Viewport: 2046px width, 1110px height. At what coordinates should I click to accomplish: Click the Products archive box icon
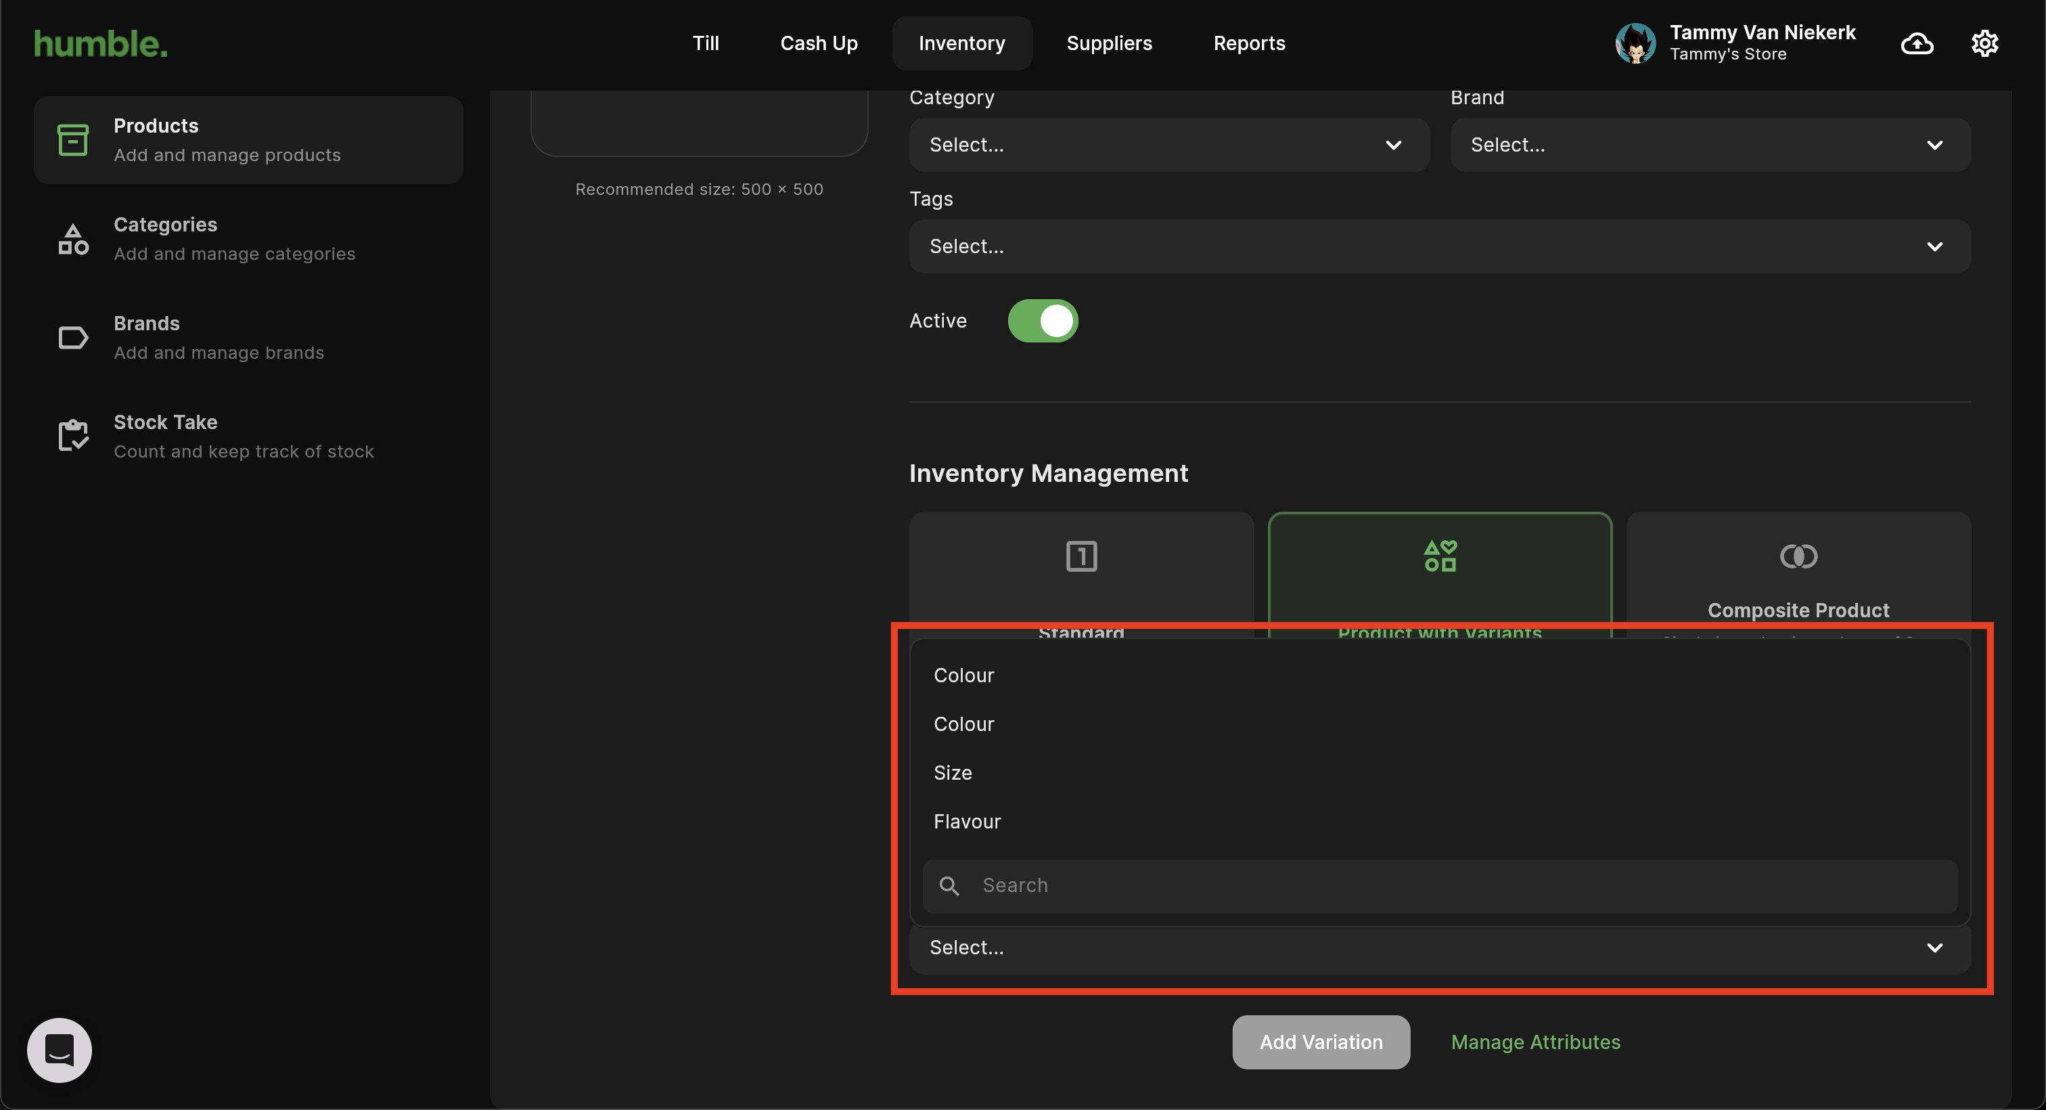pos(73,140)
